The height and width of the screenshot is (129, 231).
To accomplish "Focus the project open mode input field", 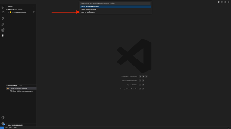I will tap(115, 3).
